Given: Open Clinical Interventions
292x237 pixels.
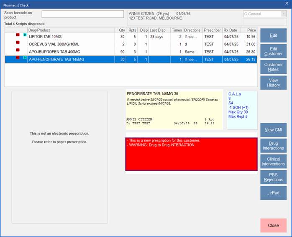Looking at the screenshot, I should coord(273,161).
